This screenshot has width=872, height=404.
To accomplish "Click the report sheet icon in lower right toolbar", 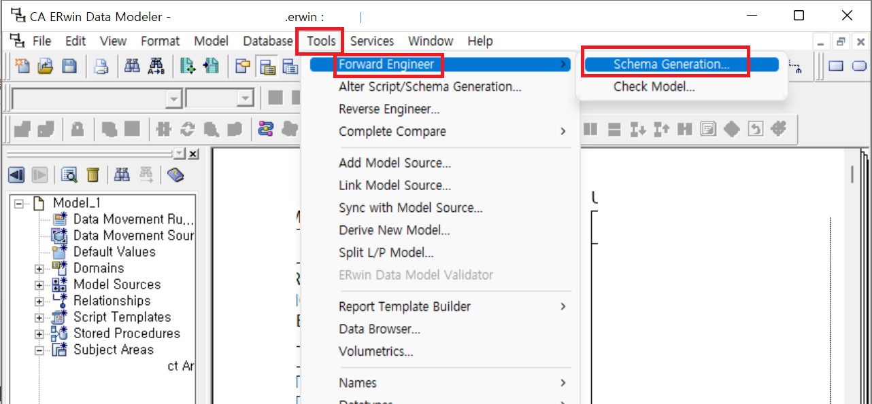I will coord(708,128).
